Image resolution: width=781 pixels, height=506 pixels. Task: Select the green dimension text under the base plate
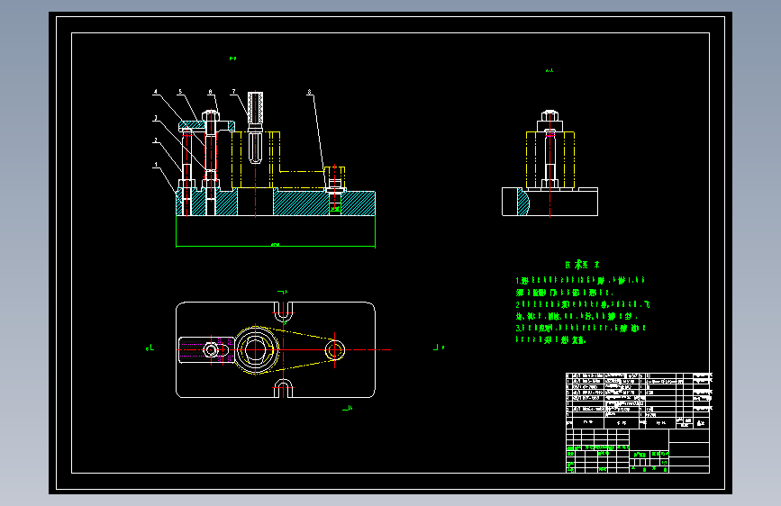(275, 245)
